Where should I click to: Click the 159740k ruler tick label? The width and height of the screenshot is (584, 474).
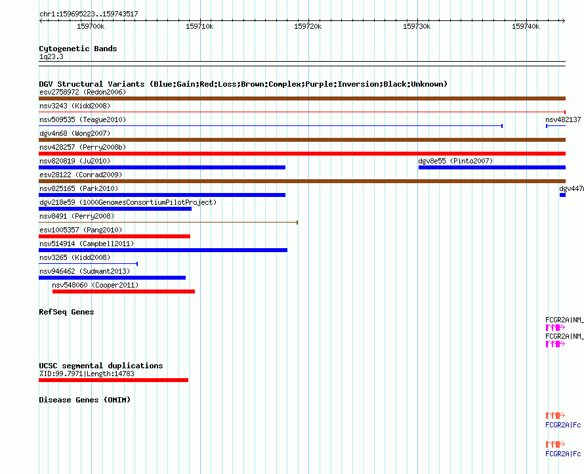tap(525, 26)
